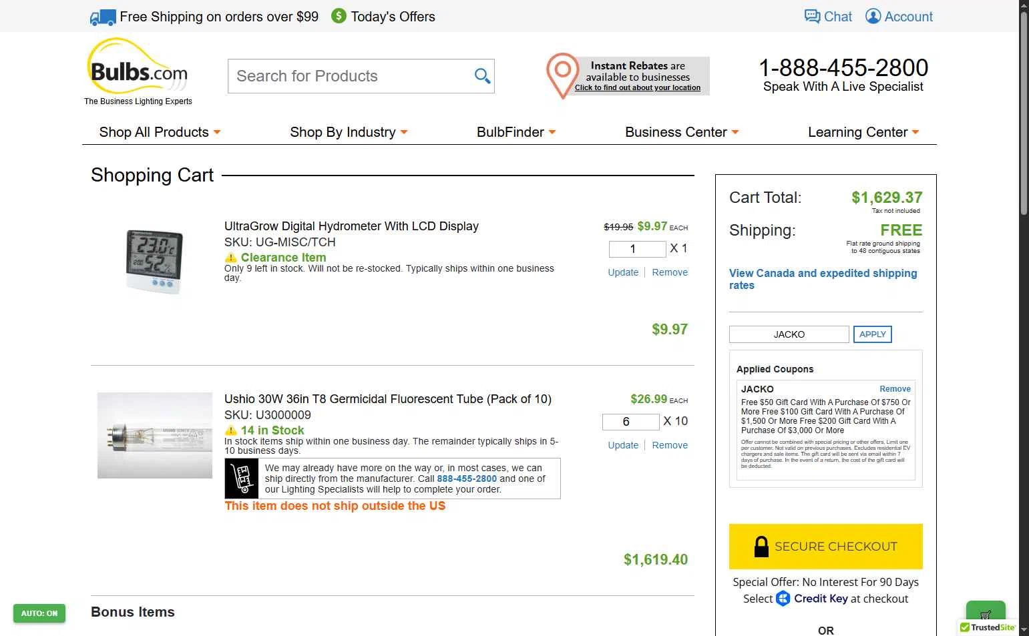1029x636 pixels.
Task: Click the Credit Key logo icon
Action: pos(783,599)
